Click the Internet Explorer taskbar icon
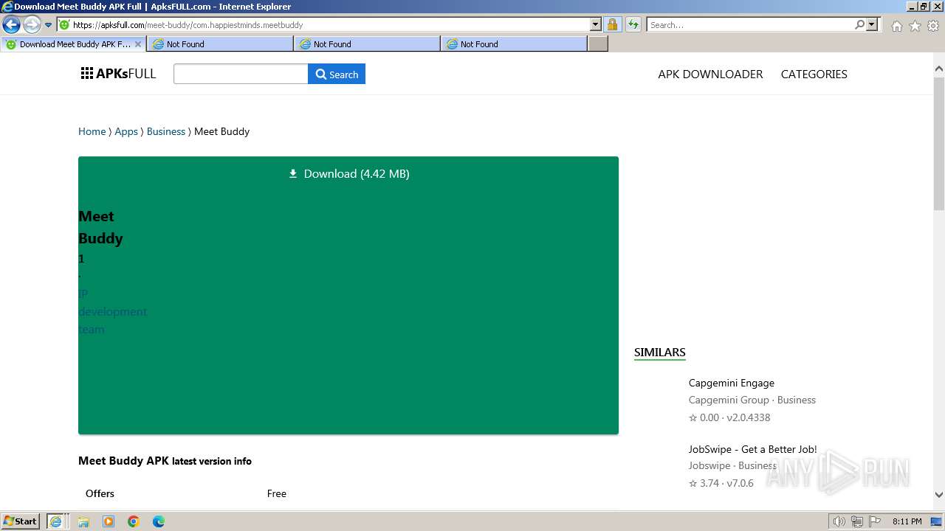This screenshot has width=945, height=531. (x=55, y=521)
